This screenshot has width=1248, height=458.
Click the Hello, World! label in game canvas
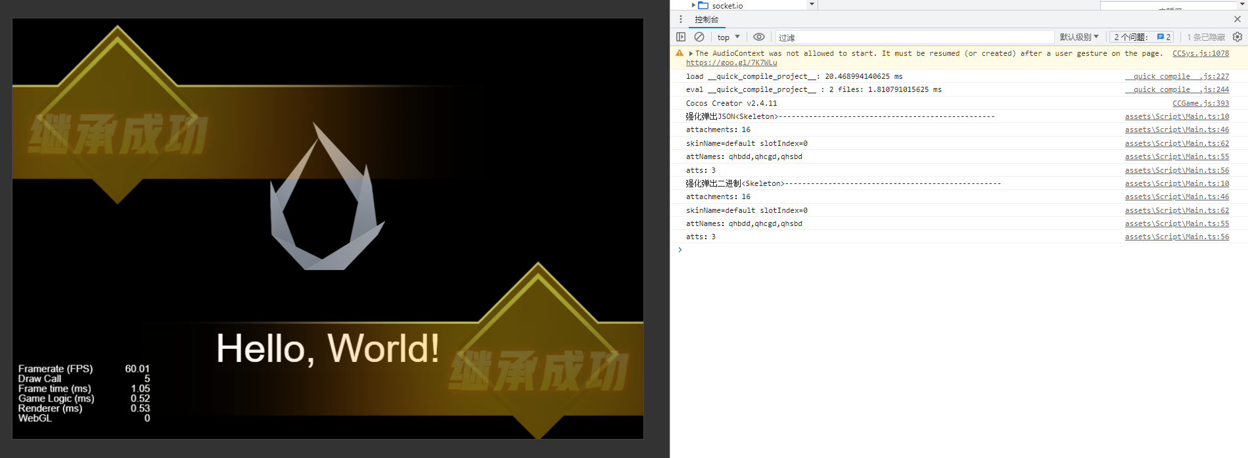(327, 348)
